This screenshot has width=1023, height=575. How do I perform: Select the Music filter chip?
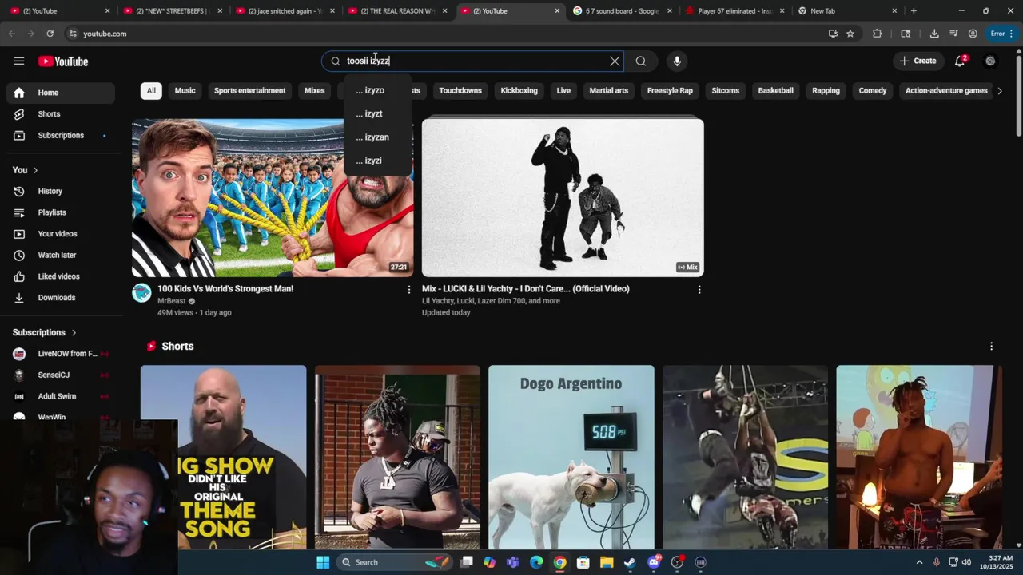[x=185, y=91]
